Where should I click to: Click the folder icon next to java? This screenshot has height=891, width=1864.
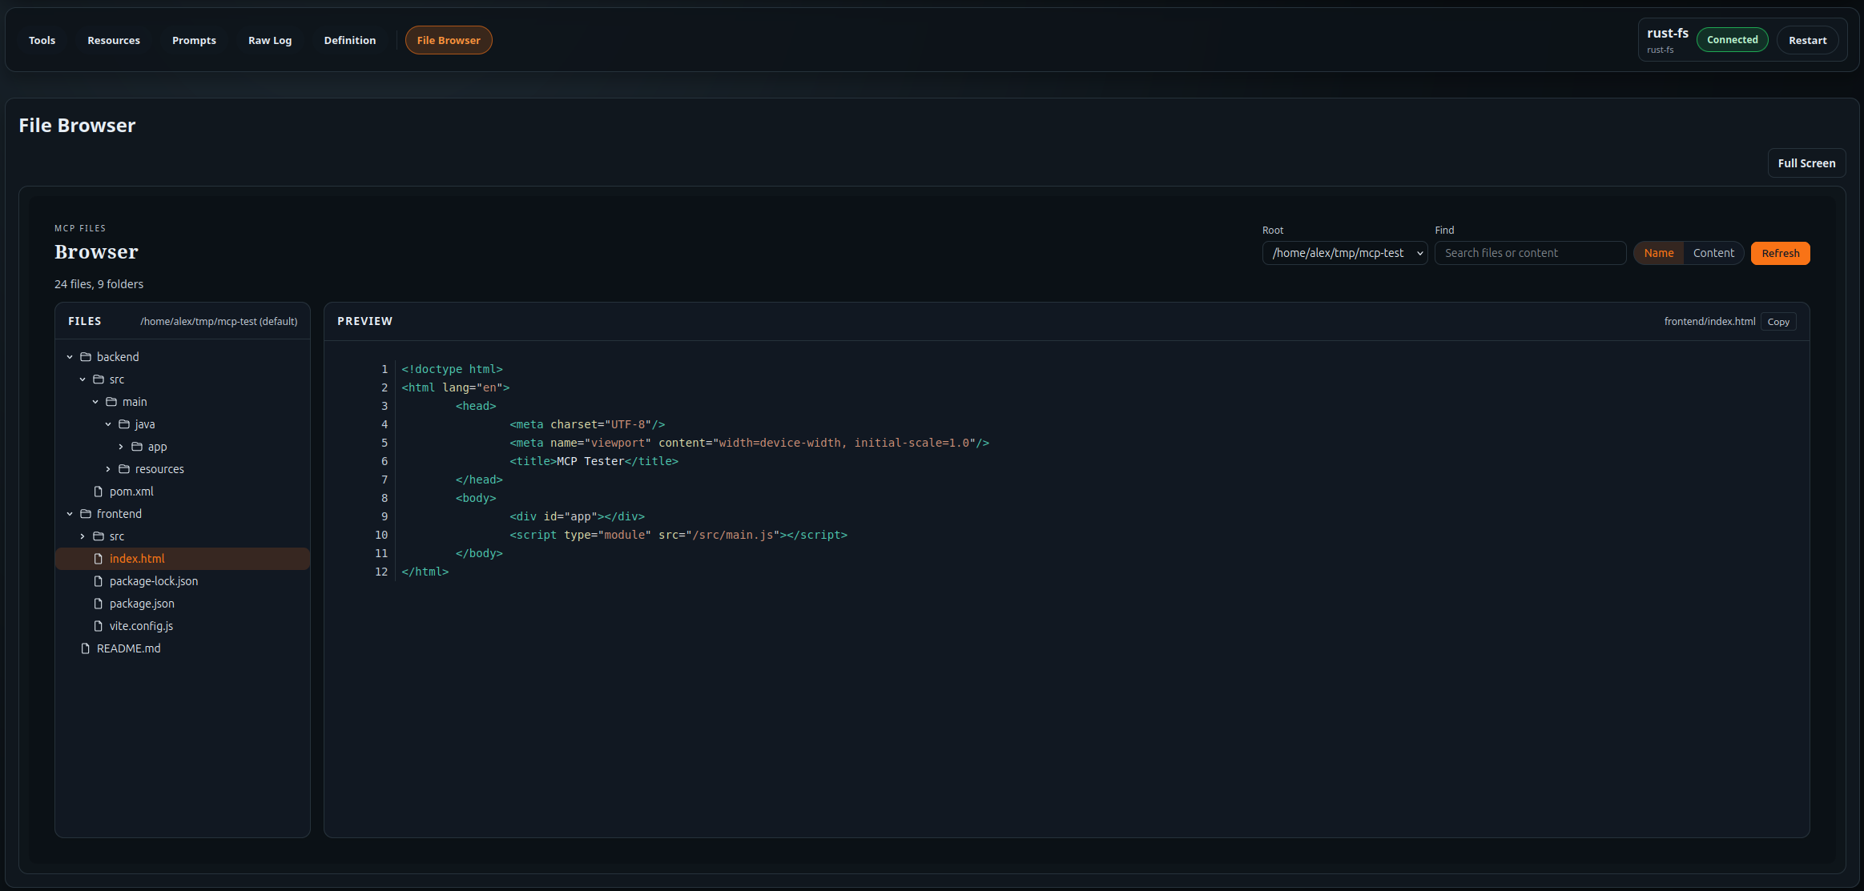[x=125, y=423]
